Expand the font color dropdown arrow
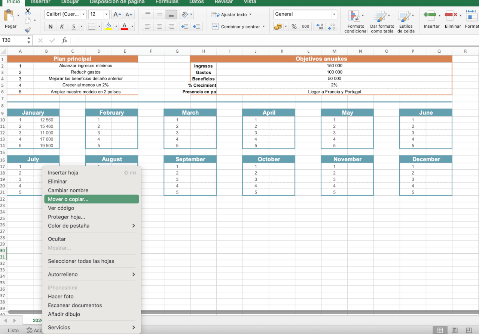This screenshot has height=334, width=479. (132, 27)
